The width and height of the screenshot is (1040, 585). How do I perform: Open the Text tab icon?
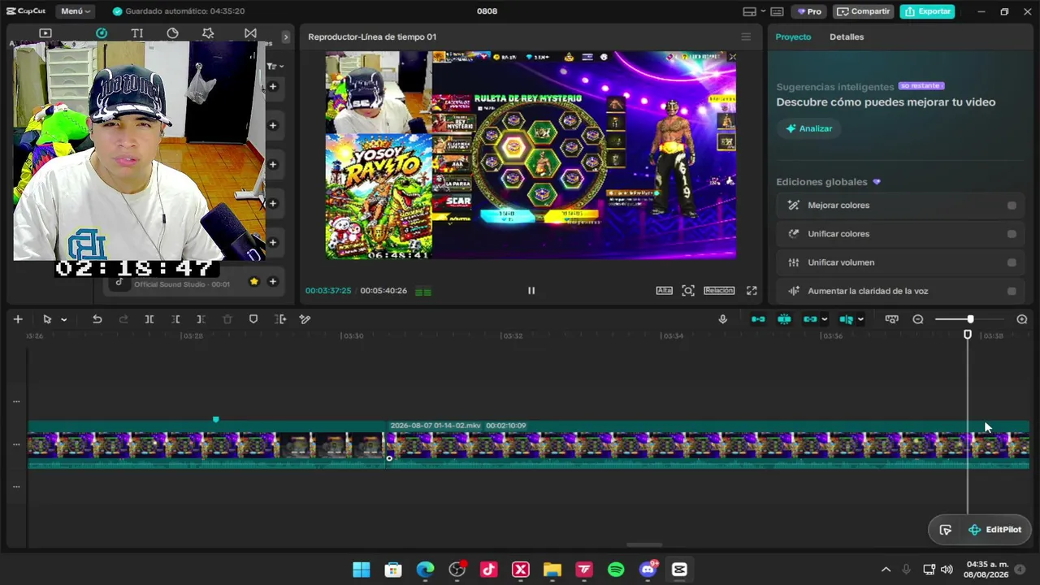click(x=136, y=33)
